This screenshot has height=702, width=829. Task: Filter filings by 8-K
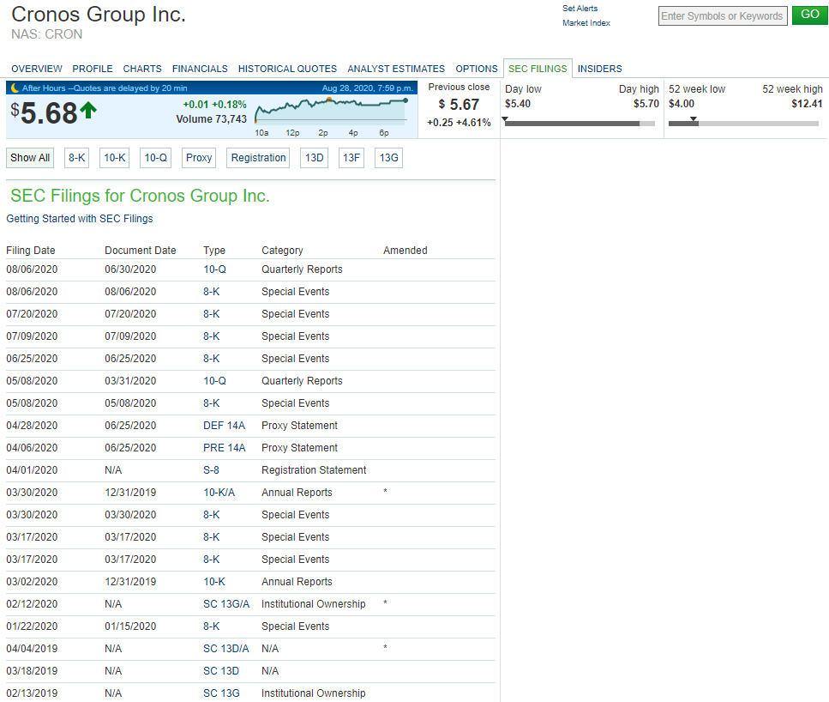(76, 158)
